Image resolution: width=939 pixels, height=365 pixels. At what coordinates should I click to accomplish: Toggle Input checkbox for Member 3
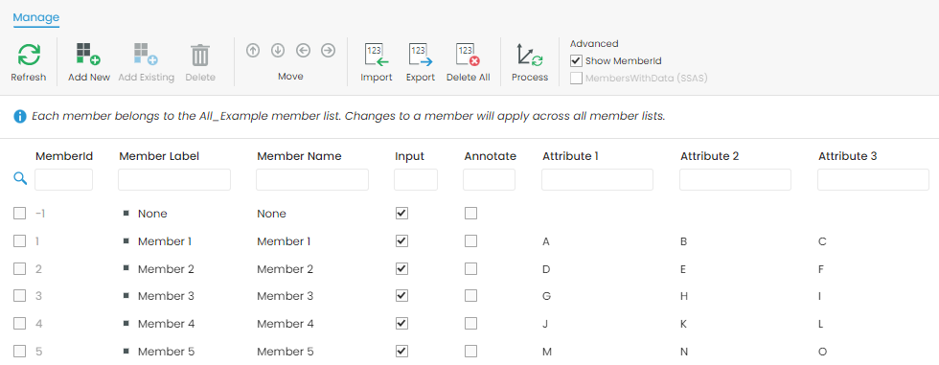tap(401, 296)
